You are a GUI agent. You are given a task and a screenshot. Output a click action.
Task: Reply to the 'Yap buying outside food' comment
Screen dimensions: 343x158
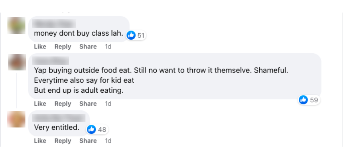pos(63,104)
